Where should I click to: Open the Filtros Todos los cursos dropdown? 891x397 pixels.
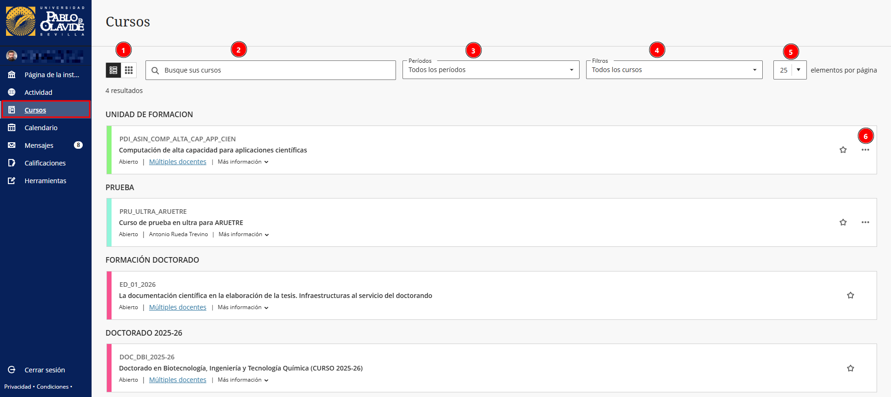[x=673, y=70]
